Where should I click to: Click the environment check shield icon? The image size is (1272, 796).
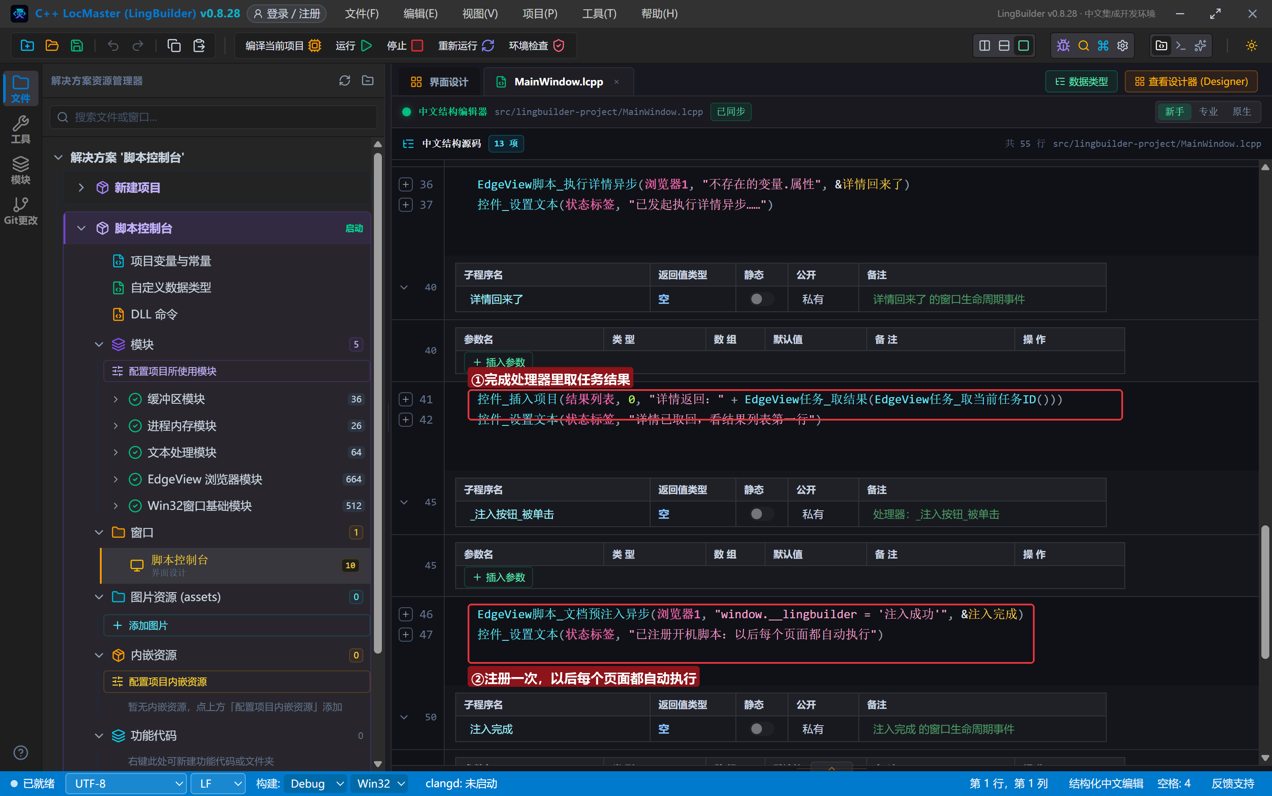click(559, 46)
